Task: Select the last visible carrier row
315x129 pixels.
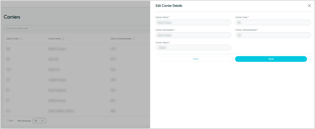Action: (77, 111)
